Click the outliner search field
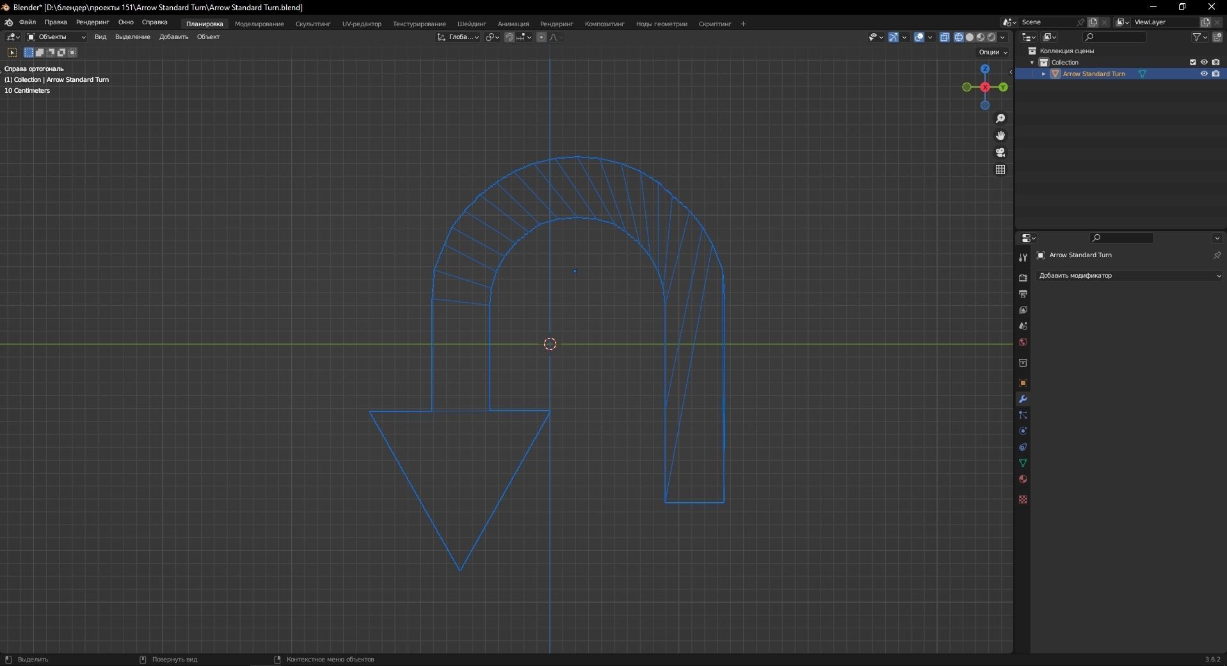 pos(1113,37)
